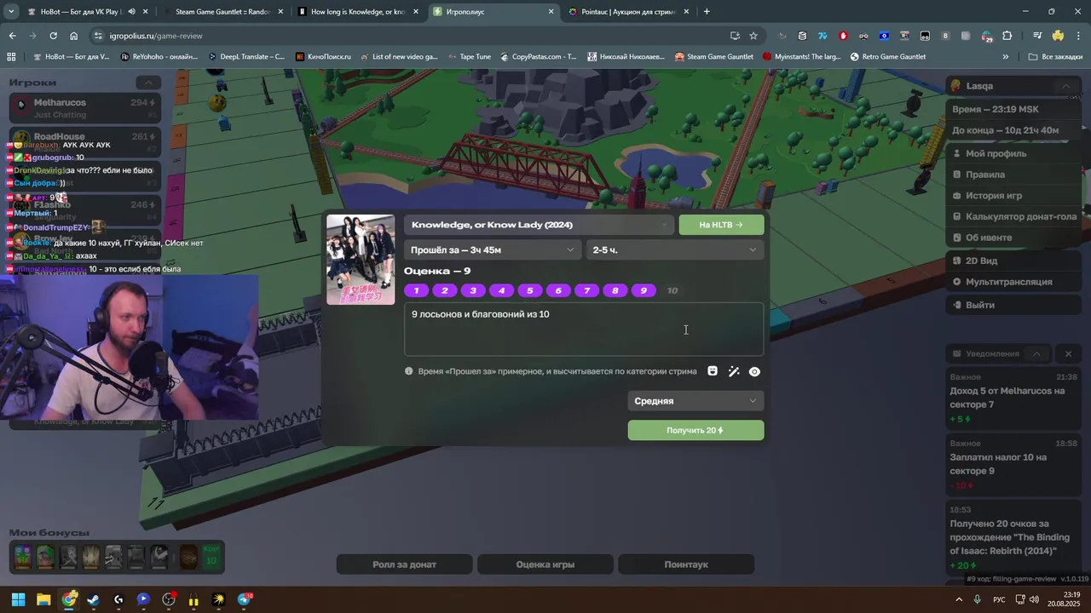Clear the game title with the x
The width and height of the screenshot is (1091, 613).
point(665,225)
